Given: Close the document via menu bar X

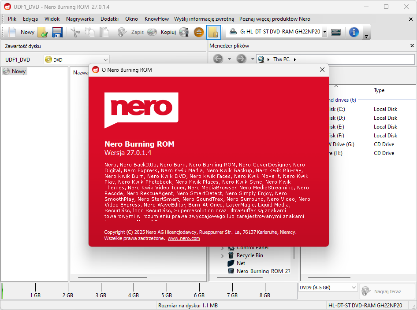Looking at the screenshot, I should tap(411, 19).
